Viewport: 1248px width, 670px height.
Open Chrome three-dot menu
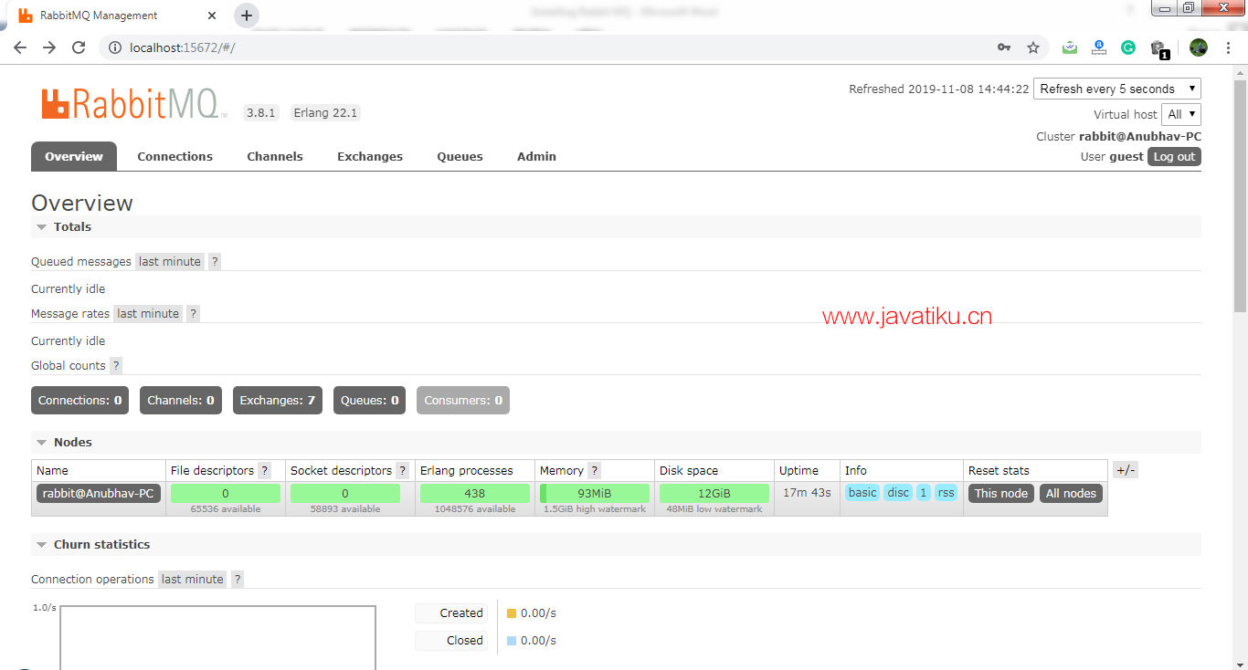pos(1228,47)
